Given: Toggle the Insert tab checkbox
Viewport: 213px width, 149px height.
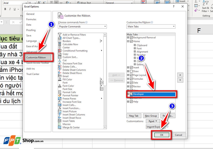Looking at the screenshot, I should click(131, 67).
